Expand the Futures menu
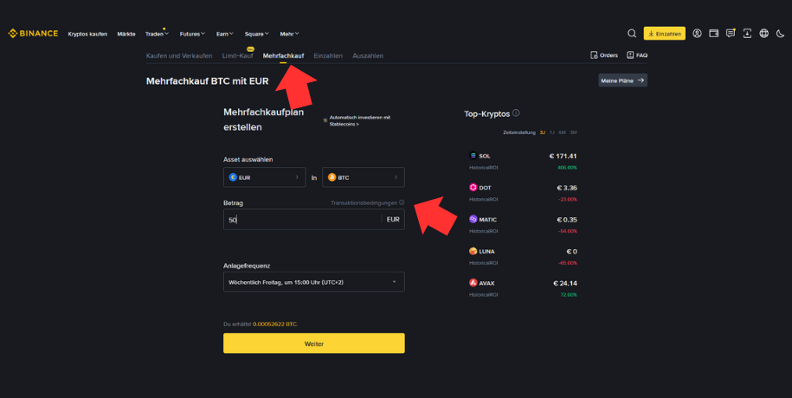792x398 pixels. pos(192,34)
